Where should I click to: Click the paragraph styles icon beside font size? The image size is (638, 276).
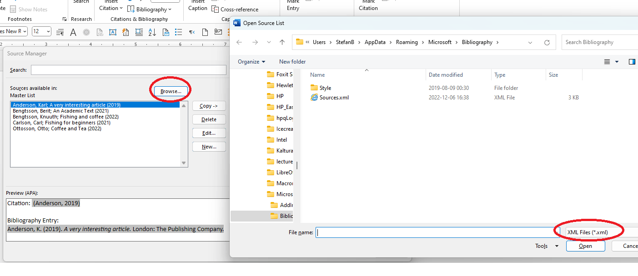click(60, 32)
